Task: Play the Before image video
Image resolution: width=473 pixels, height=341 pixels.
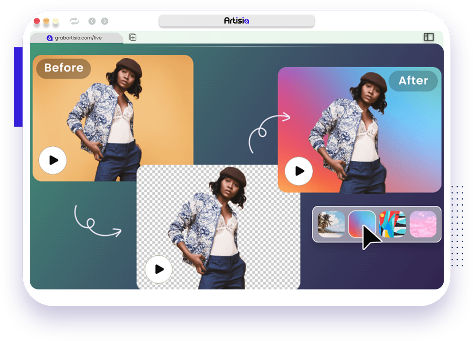Action: [x=53, y=160]
